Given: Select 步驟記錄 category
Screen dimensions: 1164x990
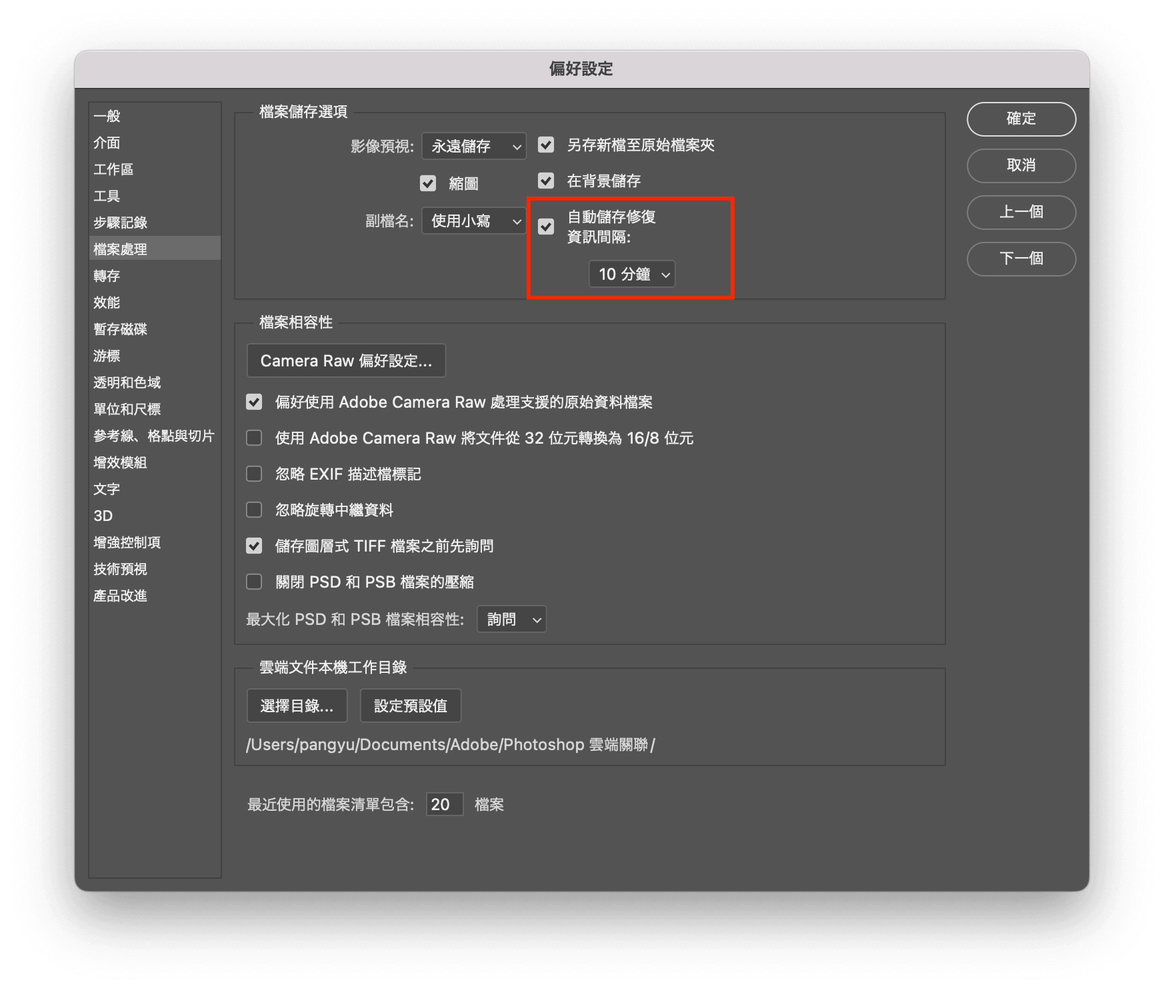Looking at the screenshot, I should [x=155, y=223].
